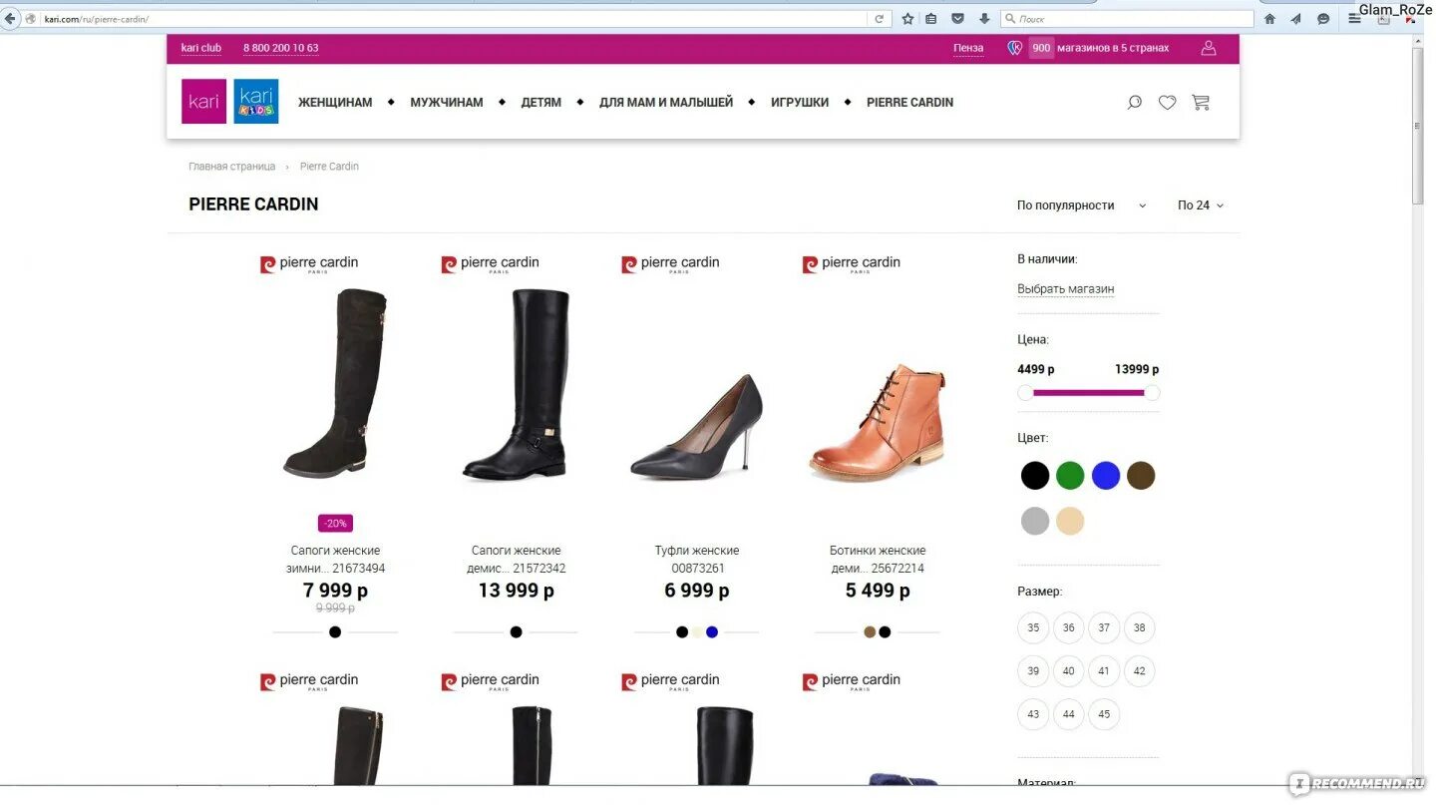Save page to Pocket icon
The width and height of the screenshot is (1436, 805).
pyautogui.click(x=958, y=18)
